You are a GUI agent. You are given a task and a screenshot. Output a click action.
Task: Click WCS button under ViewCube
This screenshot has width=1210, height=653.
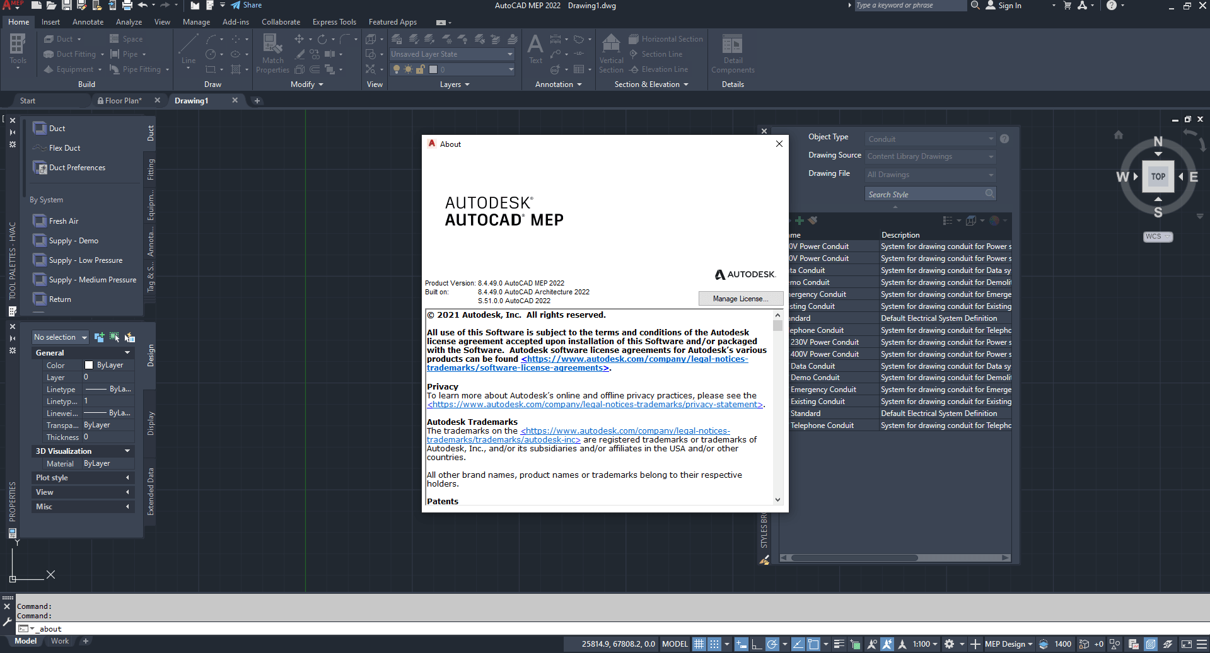(x=1158, y=236)
